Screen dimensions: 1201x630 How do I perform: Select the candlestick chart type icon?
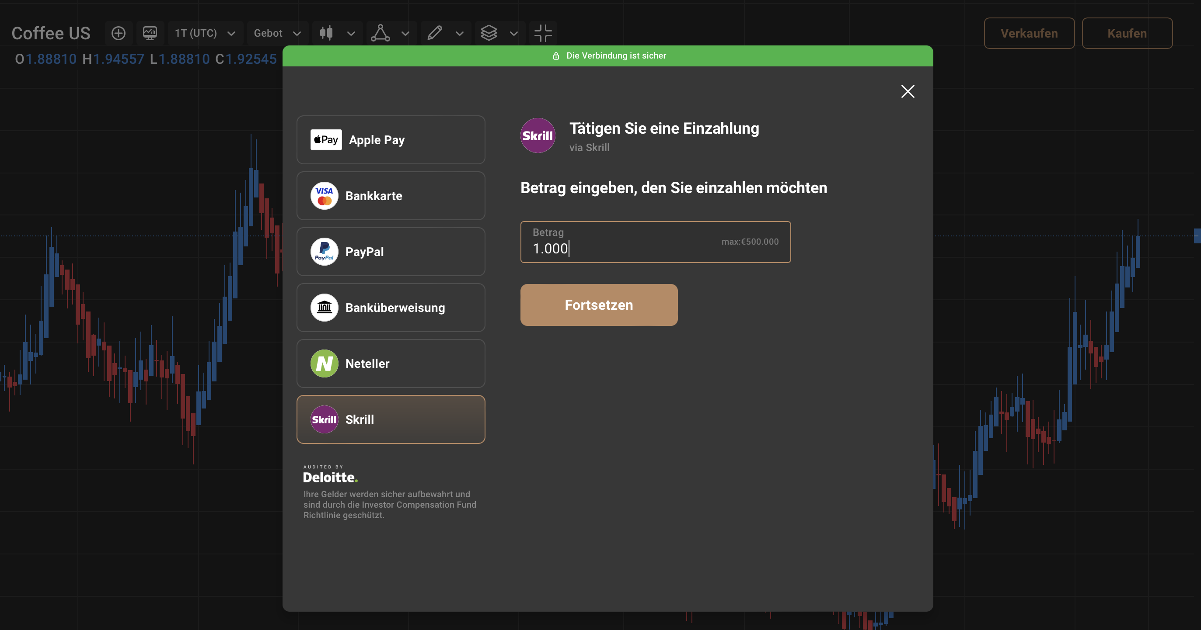click(326, 33)
